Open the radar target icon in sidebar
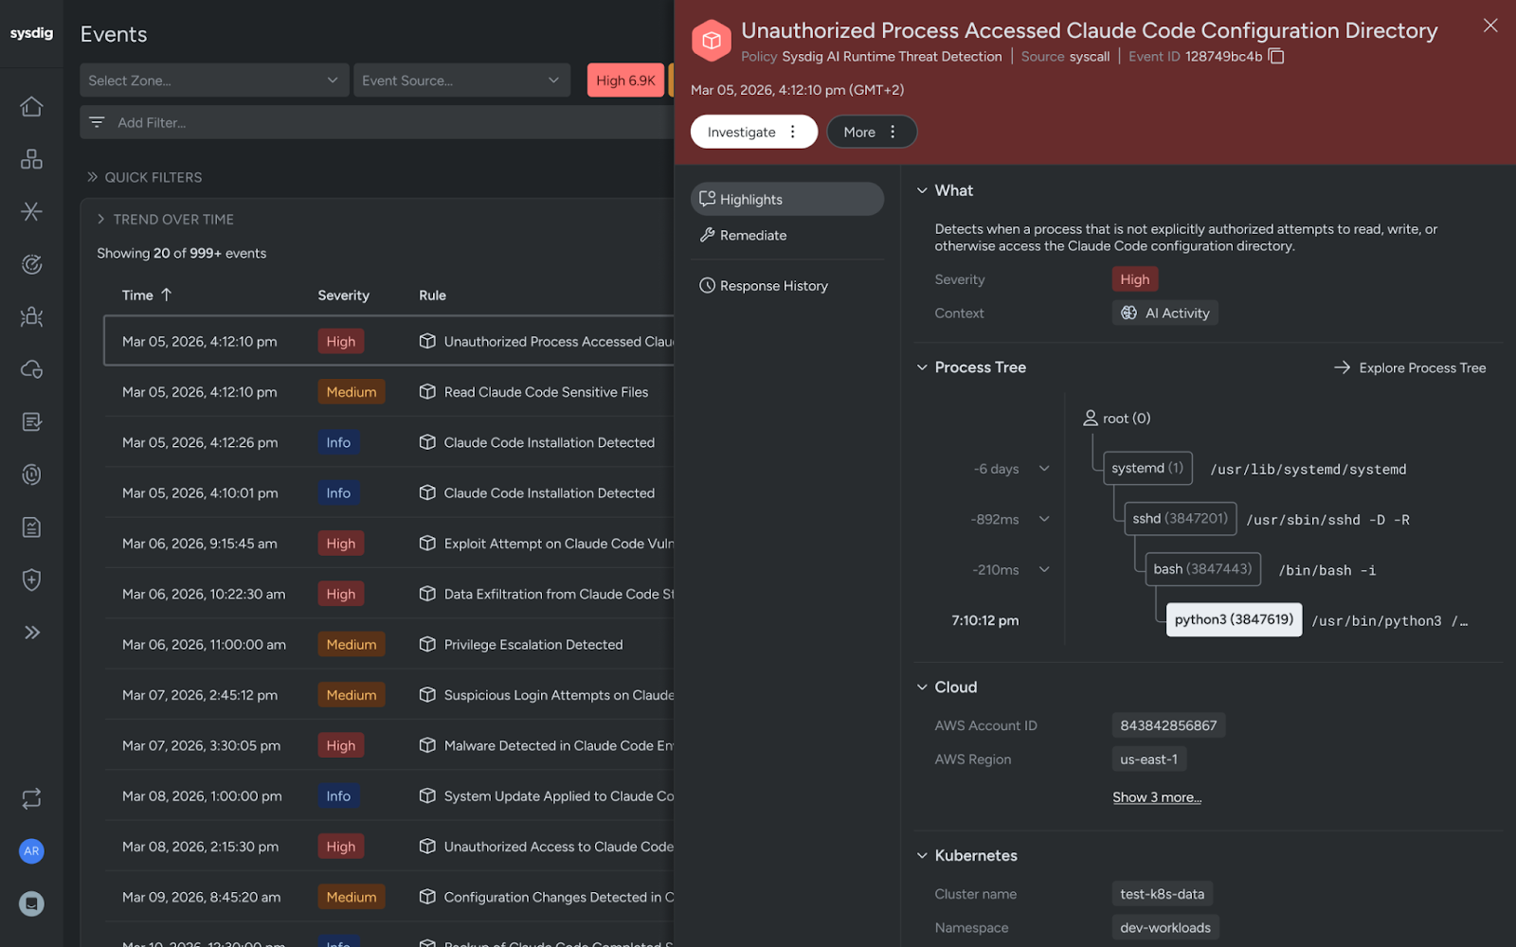This screenshot has height=947, width=1516. (31, 264)
